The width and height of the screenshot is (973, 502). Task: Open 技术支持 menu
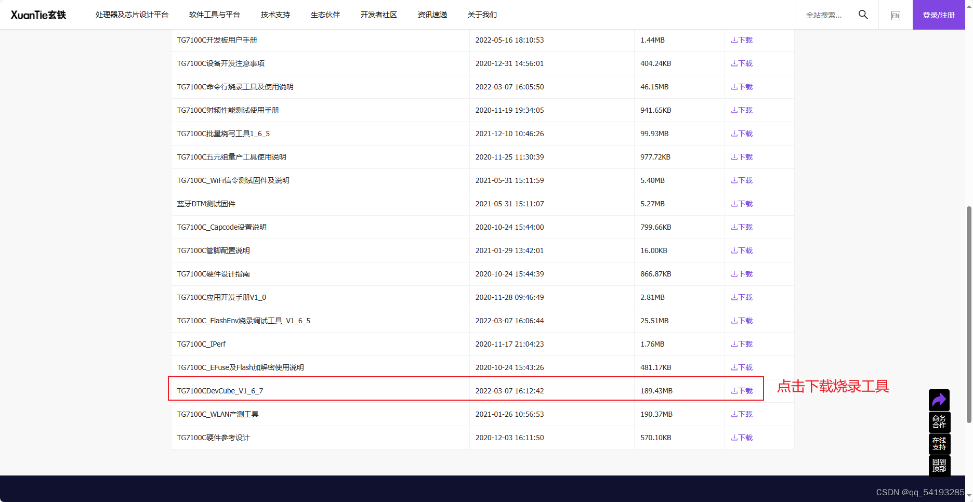[x=275, y=15]
